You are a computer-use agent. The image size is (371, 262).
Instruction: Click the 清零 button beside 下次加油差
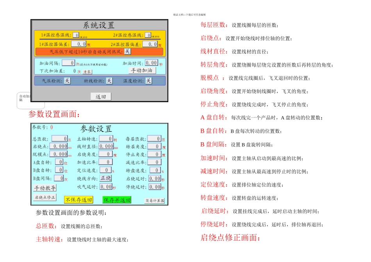[87, 72]
